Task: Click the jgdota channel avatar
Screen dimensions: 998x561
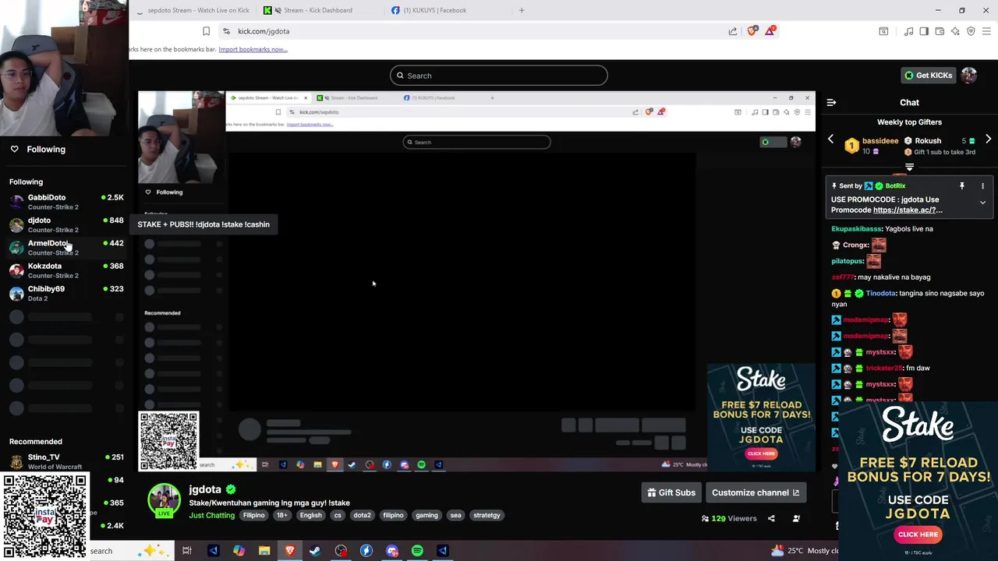Action: point(165,500)
